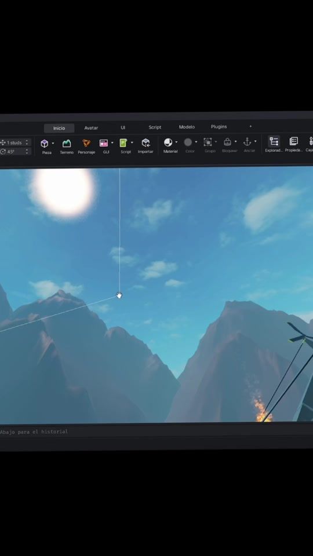Image resolution: width=313 pixels, height=556 pixels.
Task: Toggle the Explorador panel
Action: pos(274,141)
